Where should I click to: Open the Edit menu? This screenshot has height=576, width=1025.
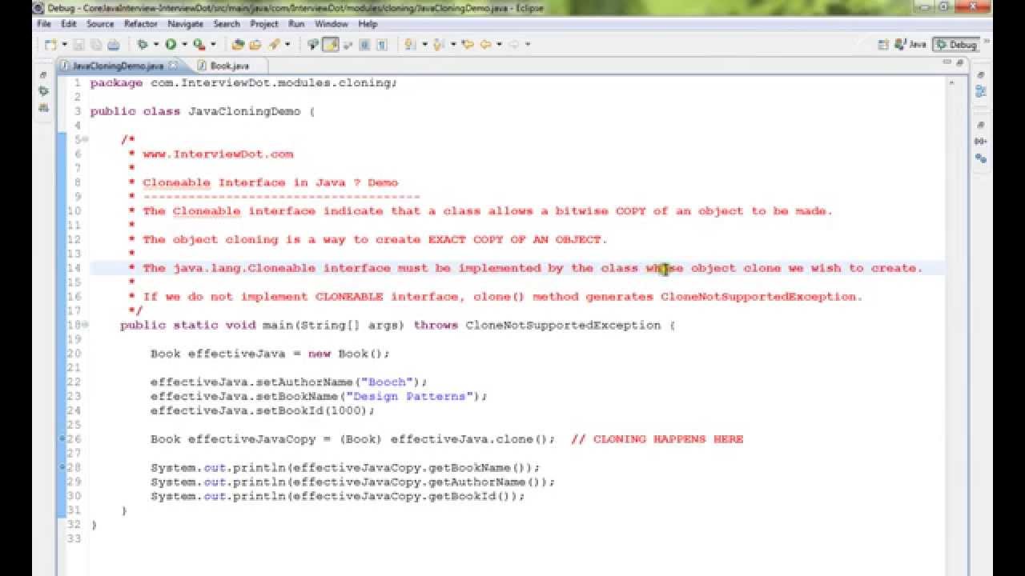(69, 24)
